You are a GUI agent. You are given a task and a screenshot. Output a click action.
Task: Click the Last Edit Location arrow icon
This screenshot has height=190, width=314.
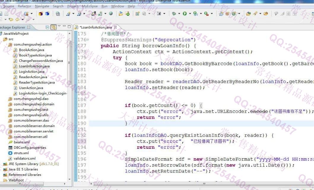coord(11,20)
